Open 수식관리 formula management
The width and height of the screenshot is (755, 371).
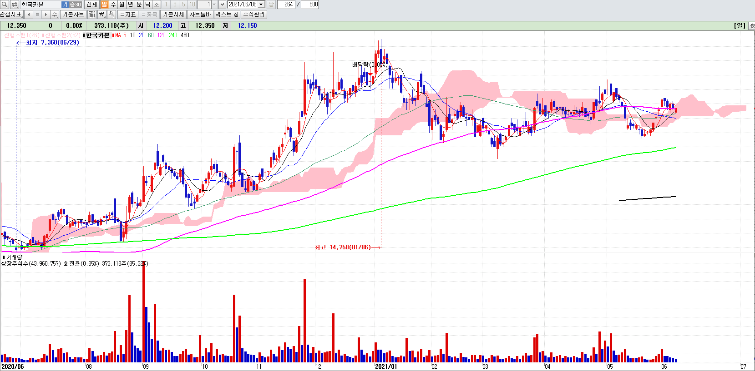coord(253,15)
